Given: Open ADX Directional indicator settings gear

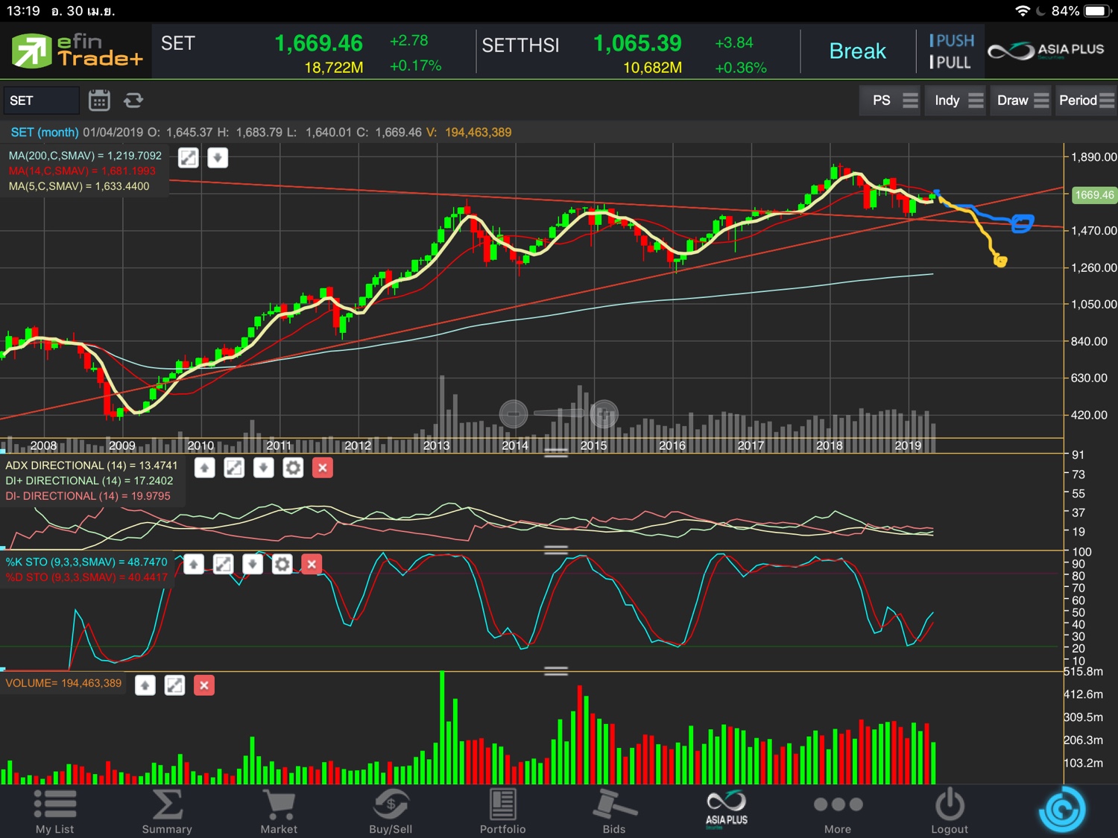Looking at the screenshot, I should tap(293, 468).
